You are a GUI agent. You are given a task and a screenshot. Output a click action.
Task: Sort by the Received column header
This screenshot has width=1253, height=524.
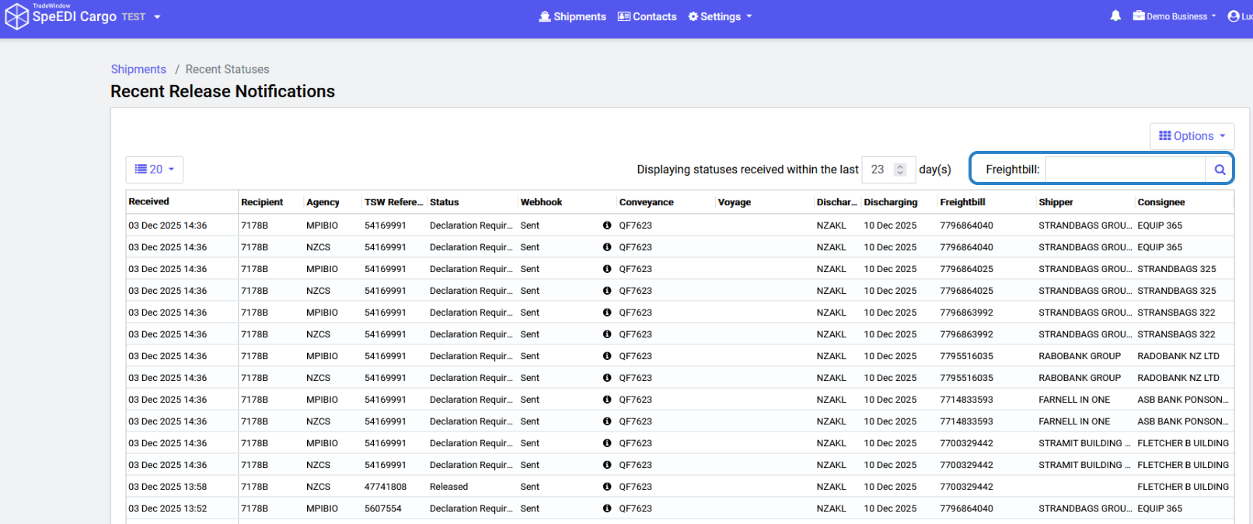pos(149,202)
